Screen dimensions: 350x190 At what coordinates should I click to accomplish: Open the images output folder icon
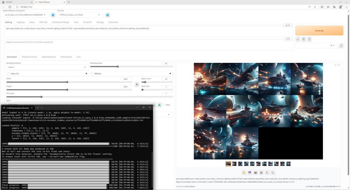point(244,173)
